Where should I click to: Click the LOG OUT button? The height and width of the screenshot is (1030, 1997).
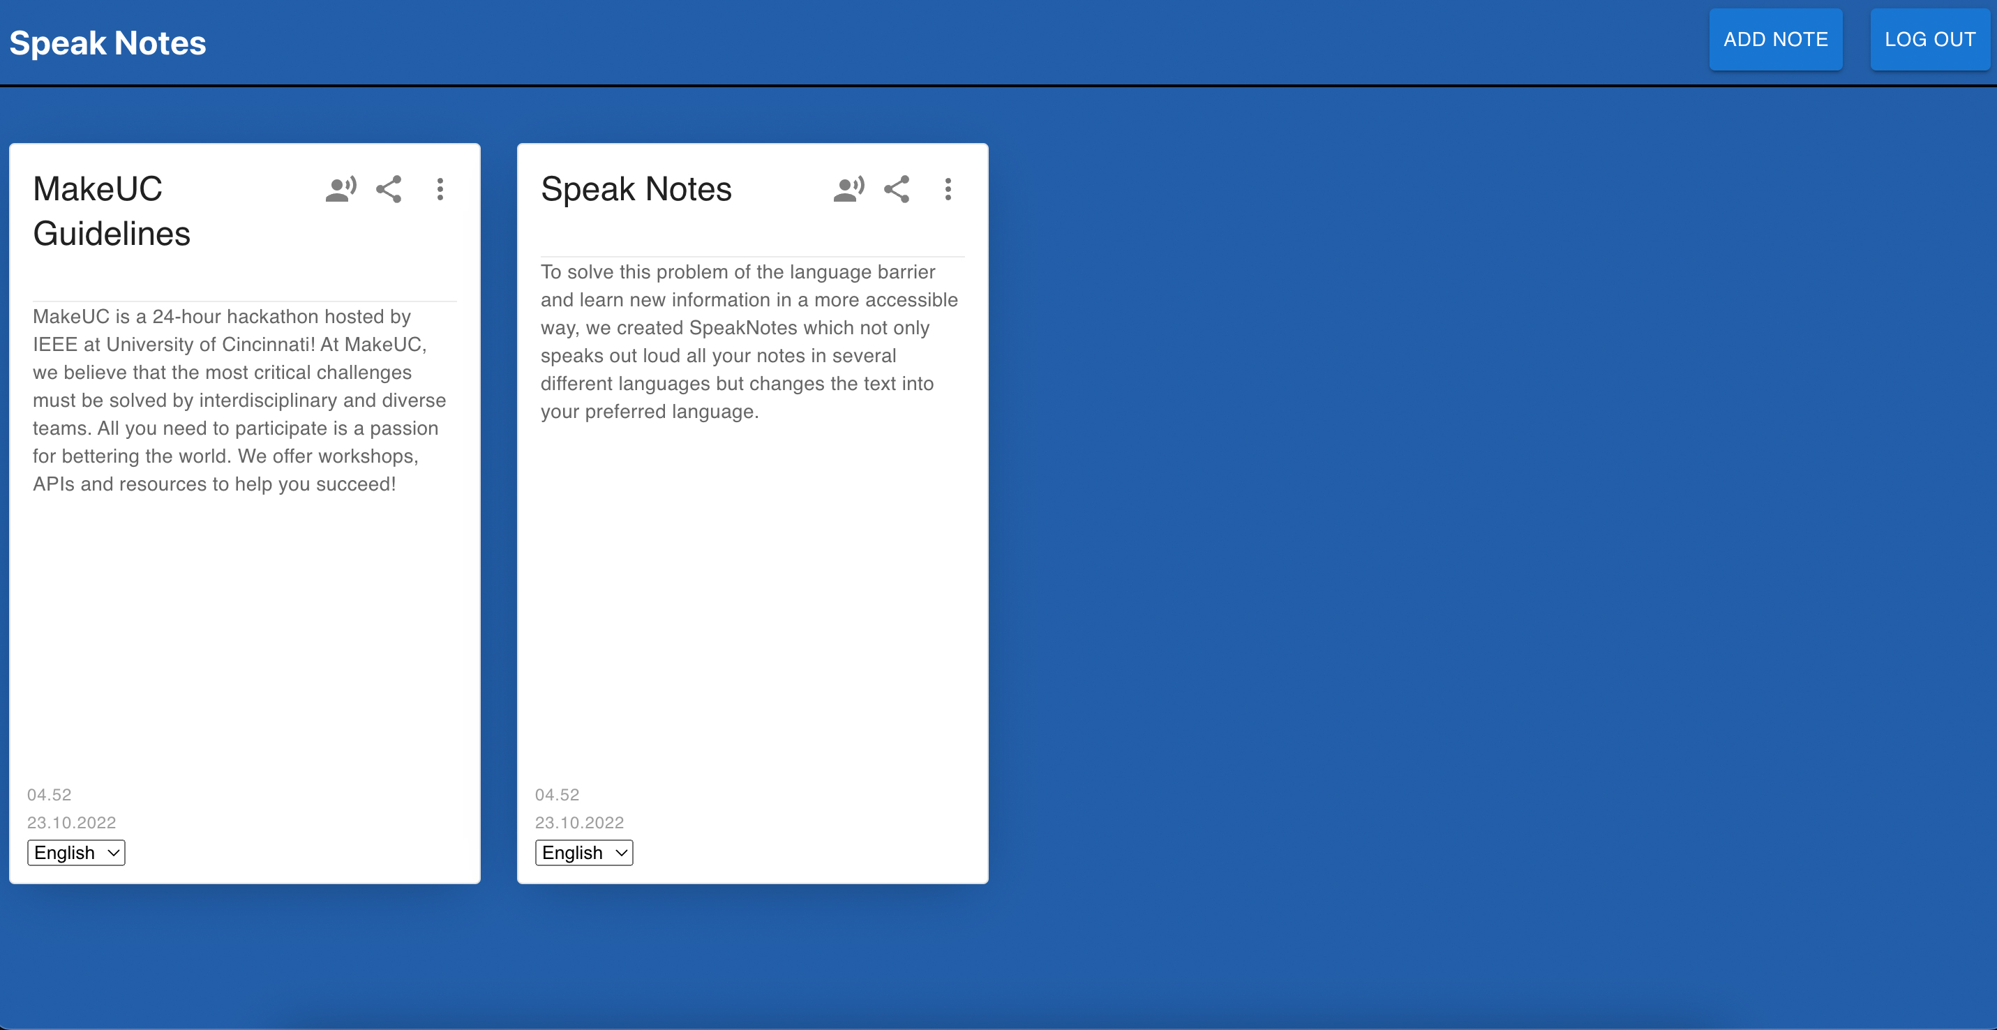1929,40
